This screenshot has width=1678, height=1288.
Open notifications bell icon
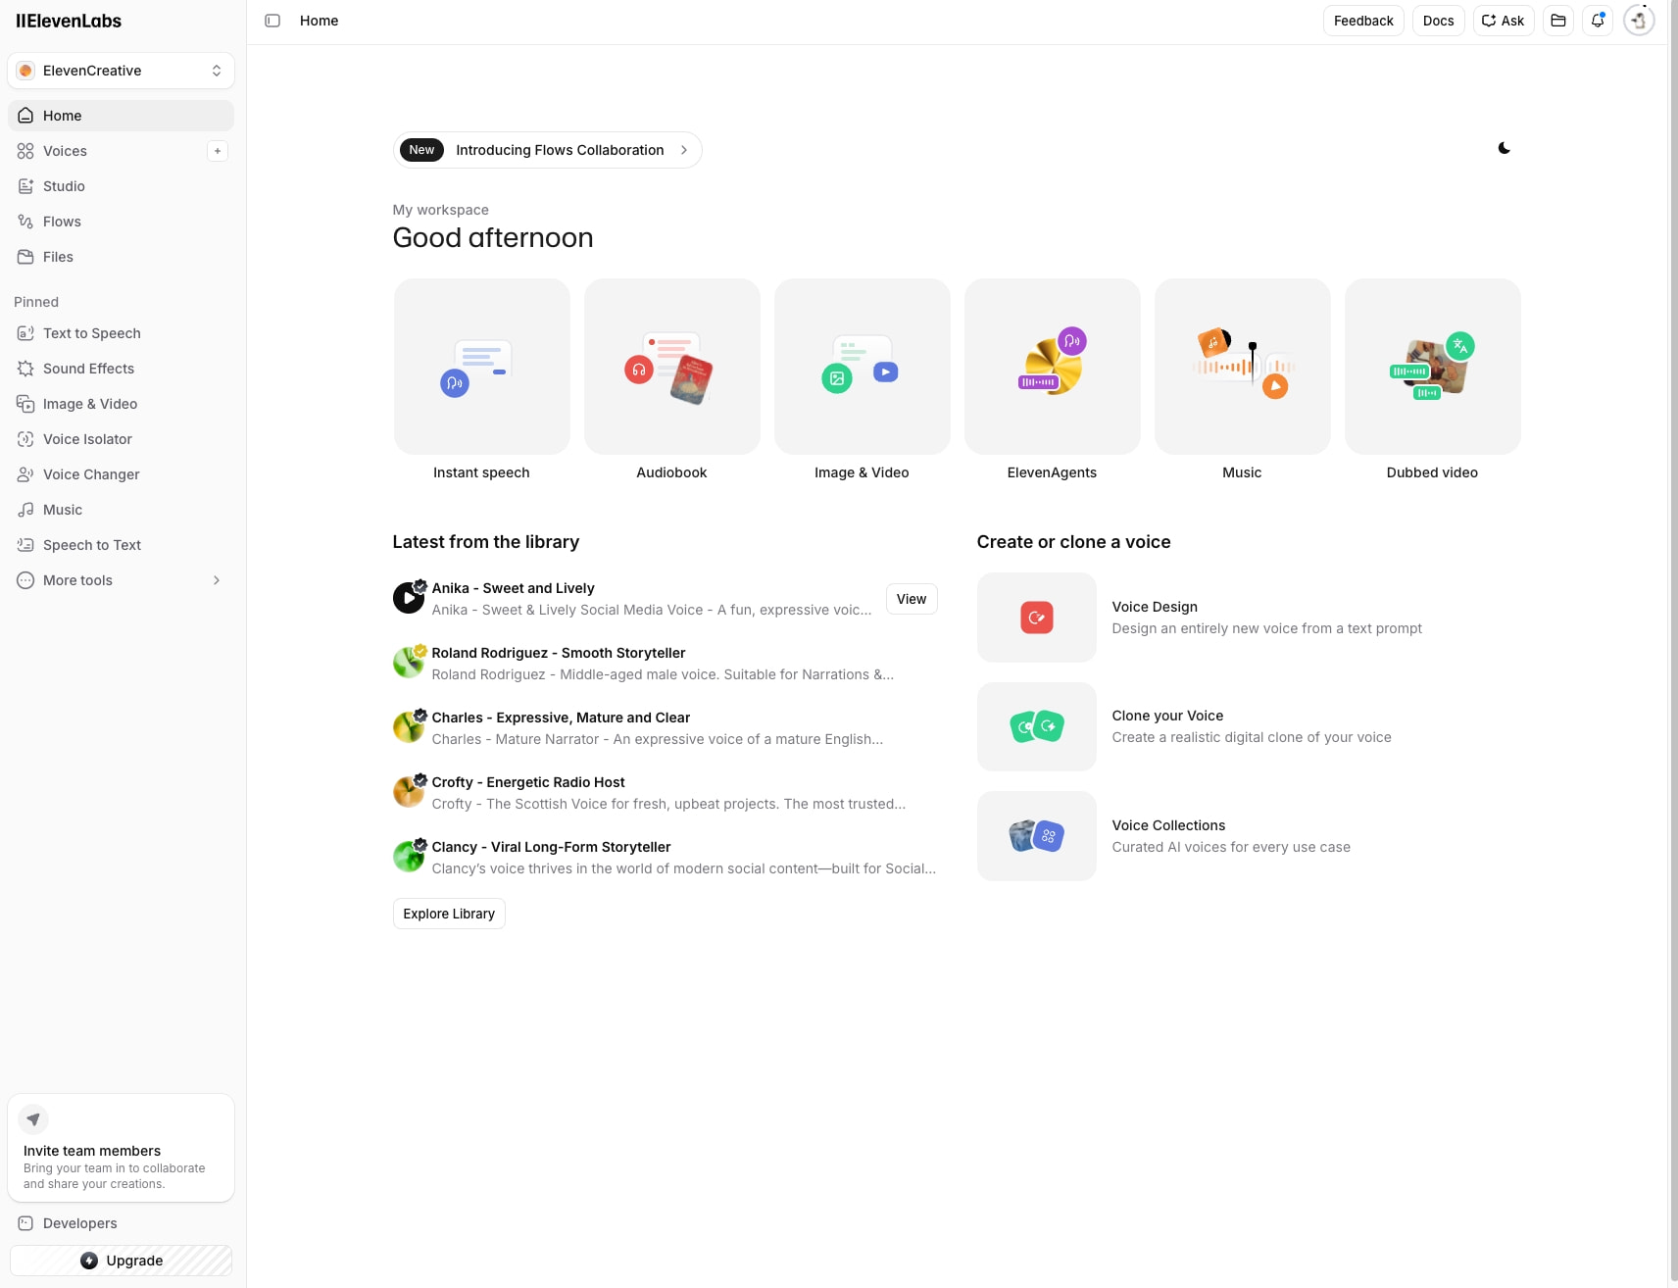(1598, 21)
